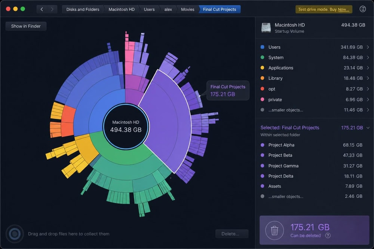Click the orange Library color dot
The image size is (374, 249).
point(263,78)
